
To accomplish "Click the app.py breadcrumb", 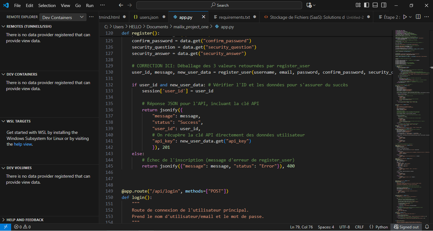I will point(224,27).
